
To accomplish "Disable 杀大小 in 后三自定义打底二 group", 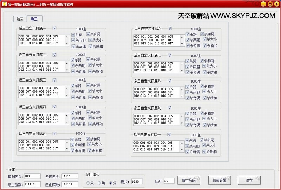I will tap(90, 66).
